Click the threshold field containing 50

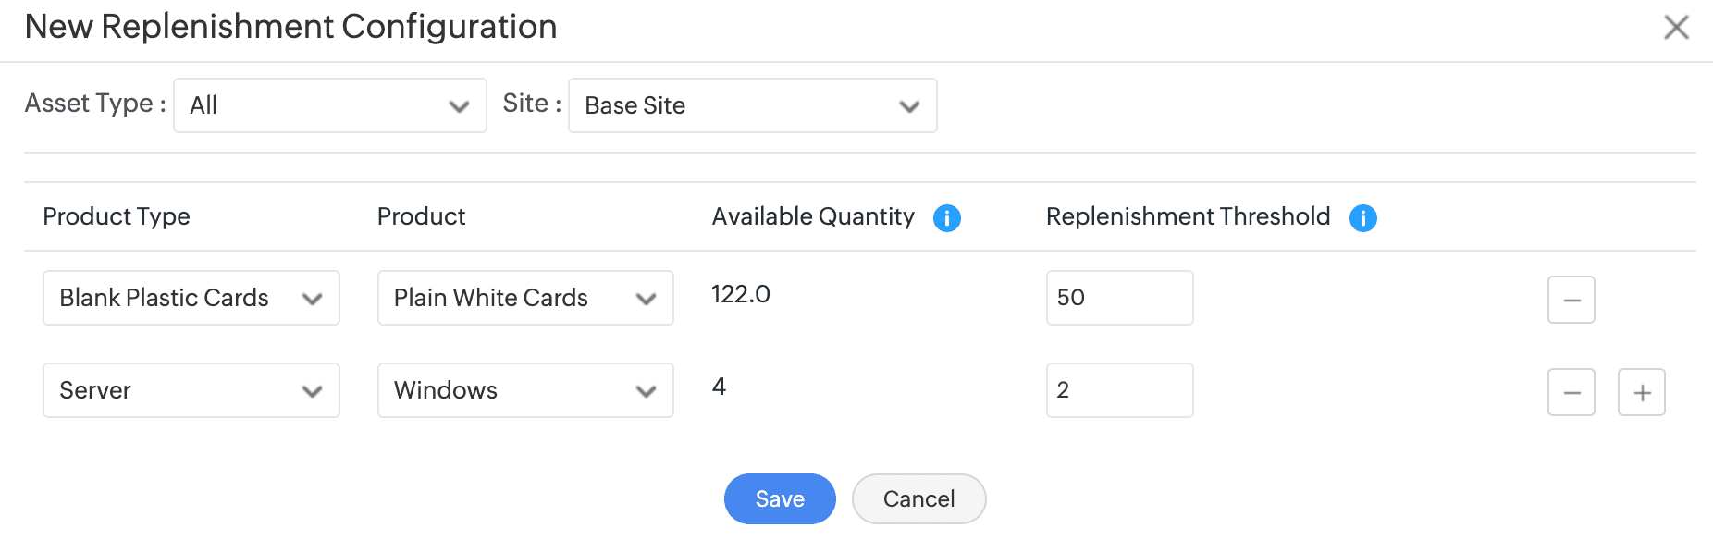click(1119, 298)
